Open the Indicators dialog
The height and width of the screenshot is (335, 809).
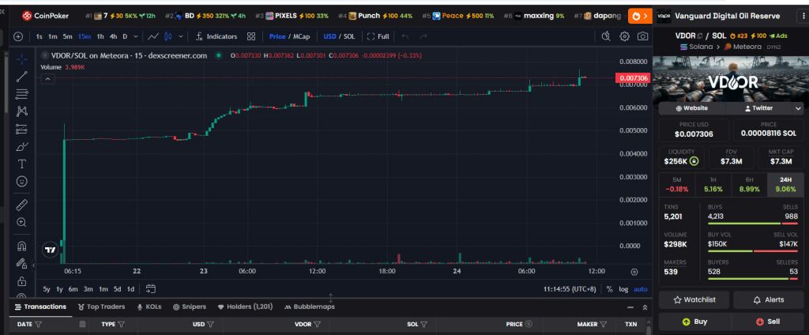coord(216,36)
